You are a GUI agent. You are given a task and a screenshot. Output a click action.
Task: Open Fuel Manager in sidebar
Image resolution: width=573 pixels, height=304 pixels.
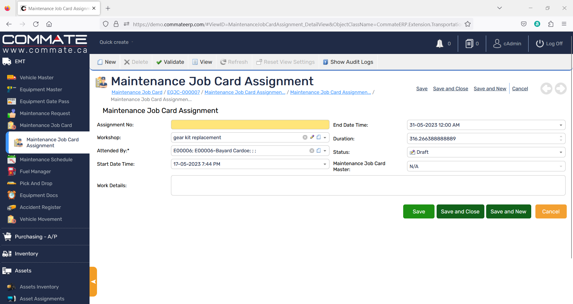35,171
